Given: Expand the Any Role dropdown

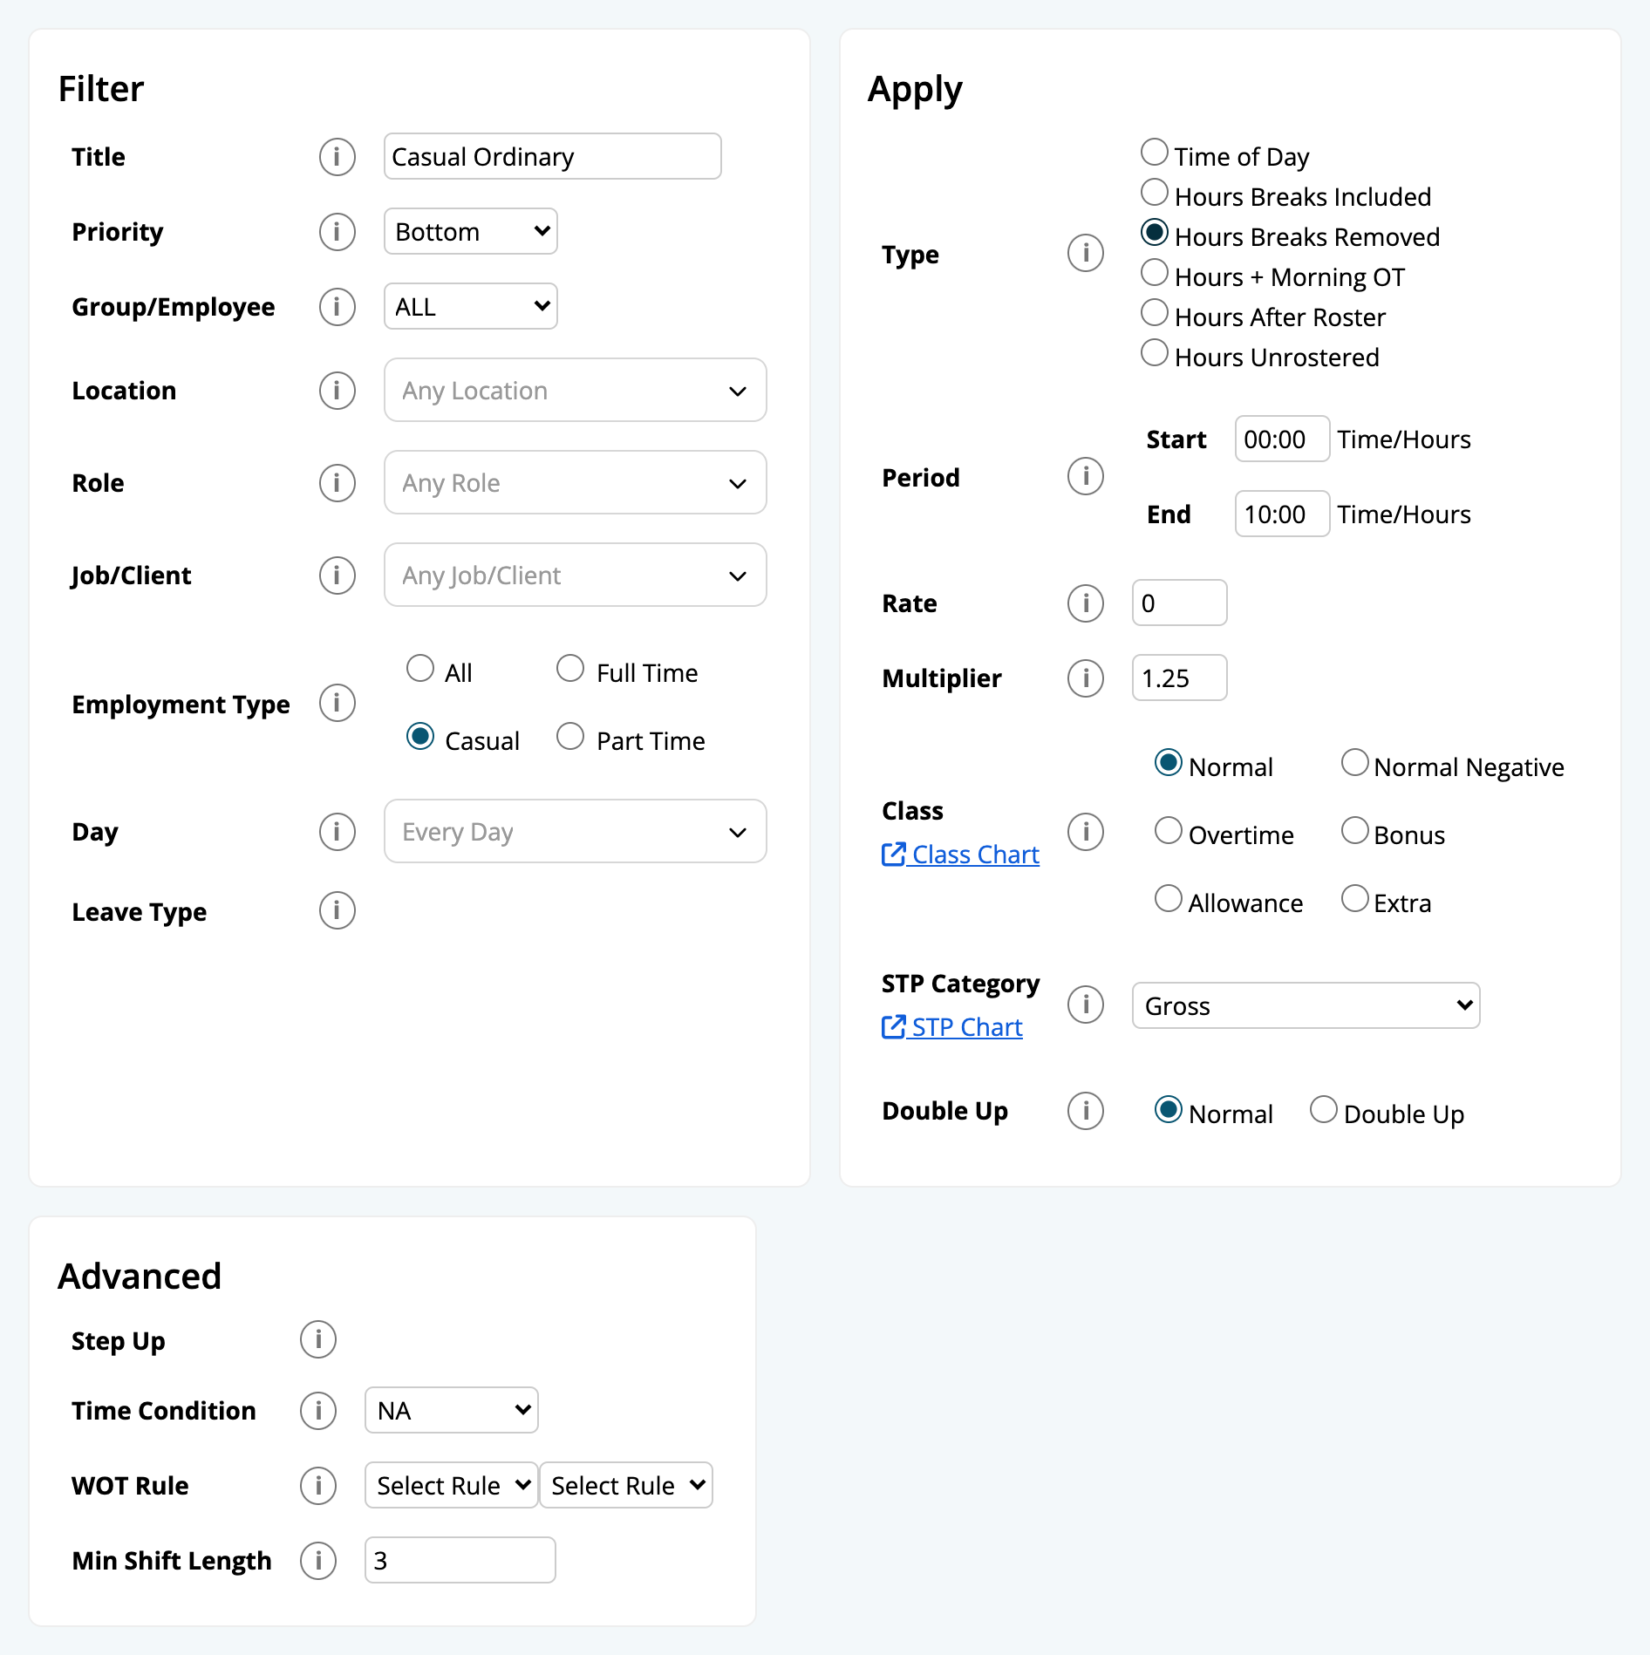Looking at the screenshot, I should pyautogui.click(x=576, y=483).
